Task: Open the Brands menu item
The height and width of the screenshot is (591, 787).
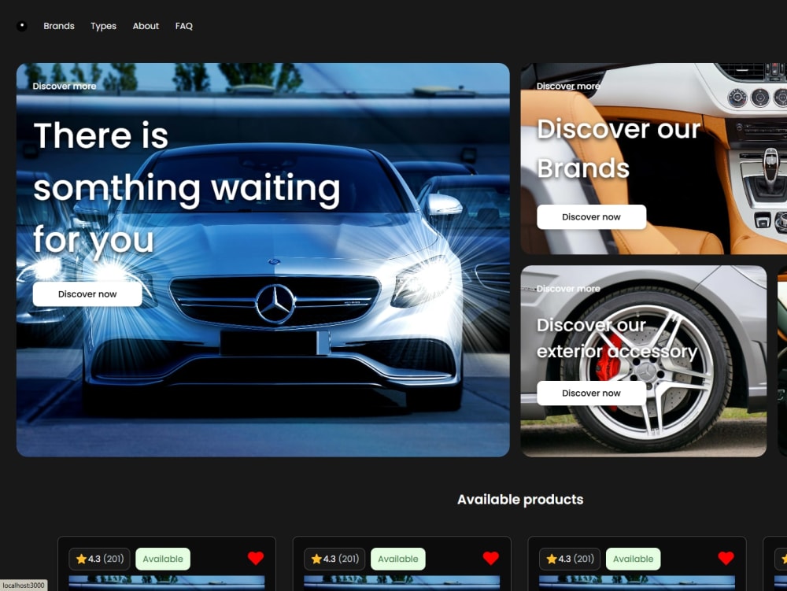Action: 59,26
